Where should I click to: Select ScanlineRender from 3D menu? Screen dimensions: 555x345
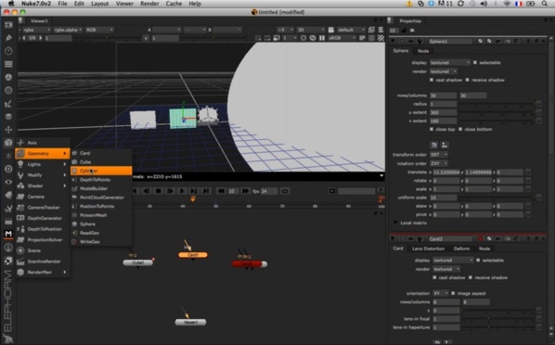click(x=43, y=262)
